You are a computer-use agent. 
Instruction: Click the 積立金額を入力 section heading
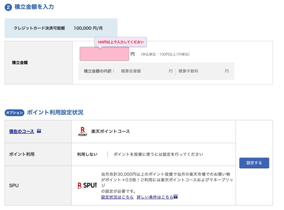[x=34, y=7]
